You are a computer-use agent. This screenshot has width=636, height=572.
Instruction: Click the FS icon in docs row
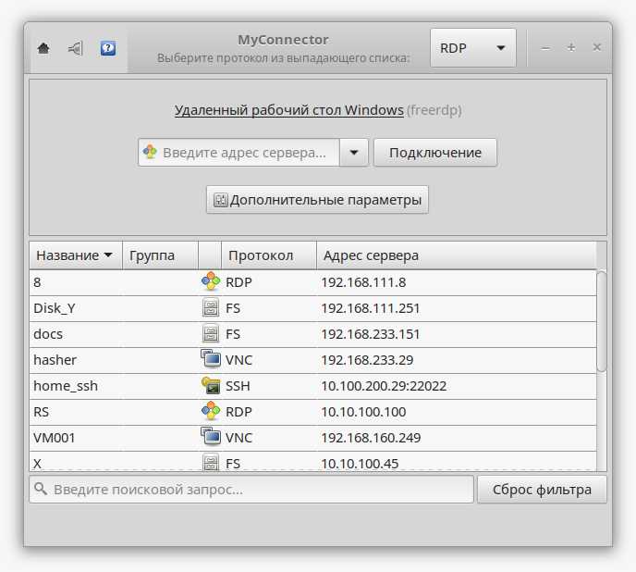211,333
